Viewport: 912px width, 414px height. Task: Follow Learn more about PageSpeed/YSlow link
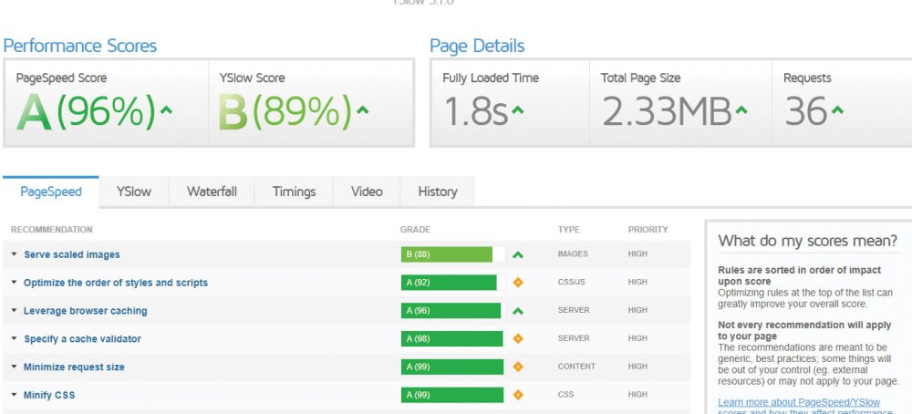[799, 402]
